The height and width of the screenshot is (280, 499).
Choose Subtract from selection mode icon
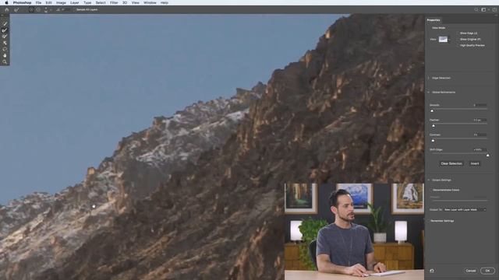pyautogui.click(x=38, y=10)
